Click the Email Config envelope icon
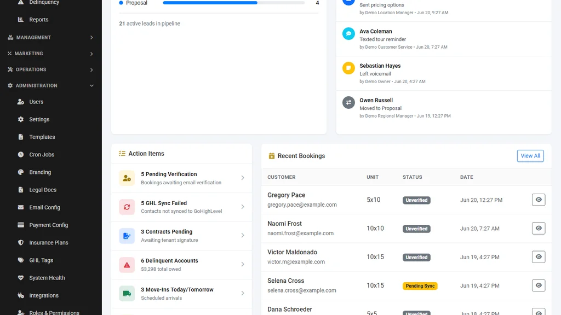Viewport: 561px width, 315px height. 21,207
